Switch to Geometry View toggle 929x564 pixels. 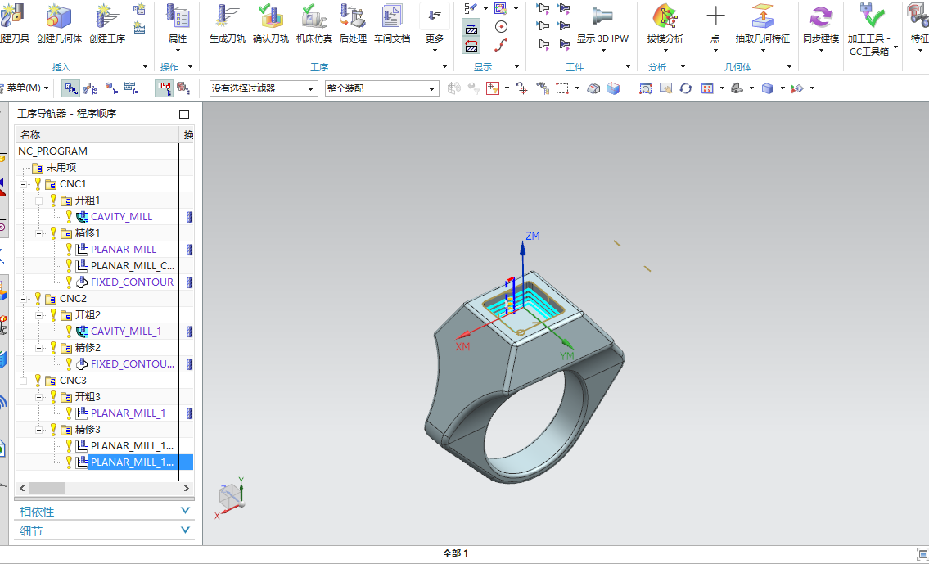click(x=110, y=89)
